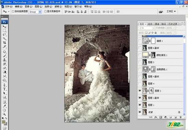188x130 pixels.
Task: Hide the background layer via its eye icon
Action: [x=140, y=112]
